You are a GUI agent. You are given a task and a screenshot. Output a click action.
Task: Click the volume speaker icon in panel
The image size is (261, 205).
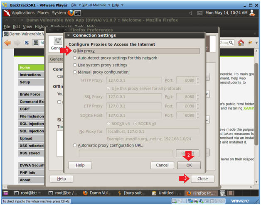191,13
